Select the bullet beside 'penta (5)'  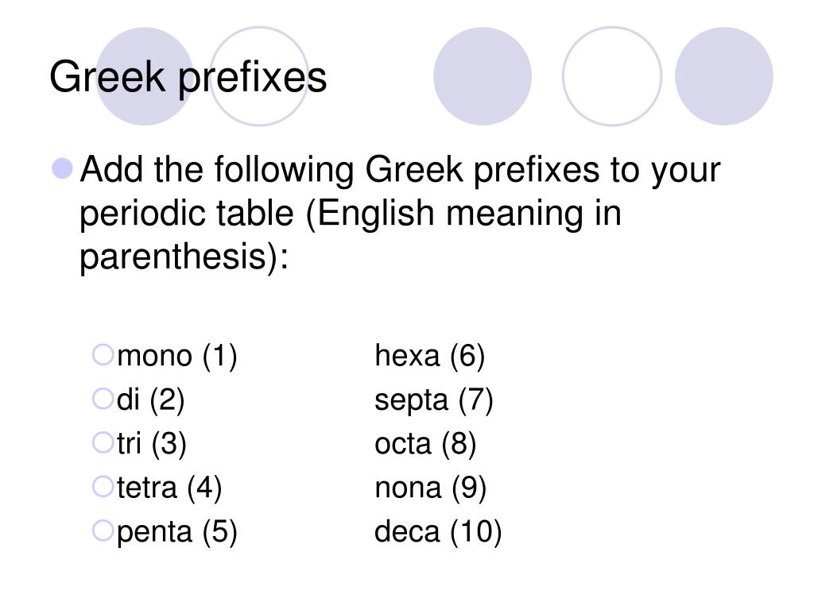pyautogui.click(x=103, y=531)
